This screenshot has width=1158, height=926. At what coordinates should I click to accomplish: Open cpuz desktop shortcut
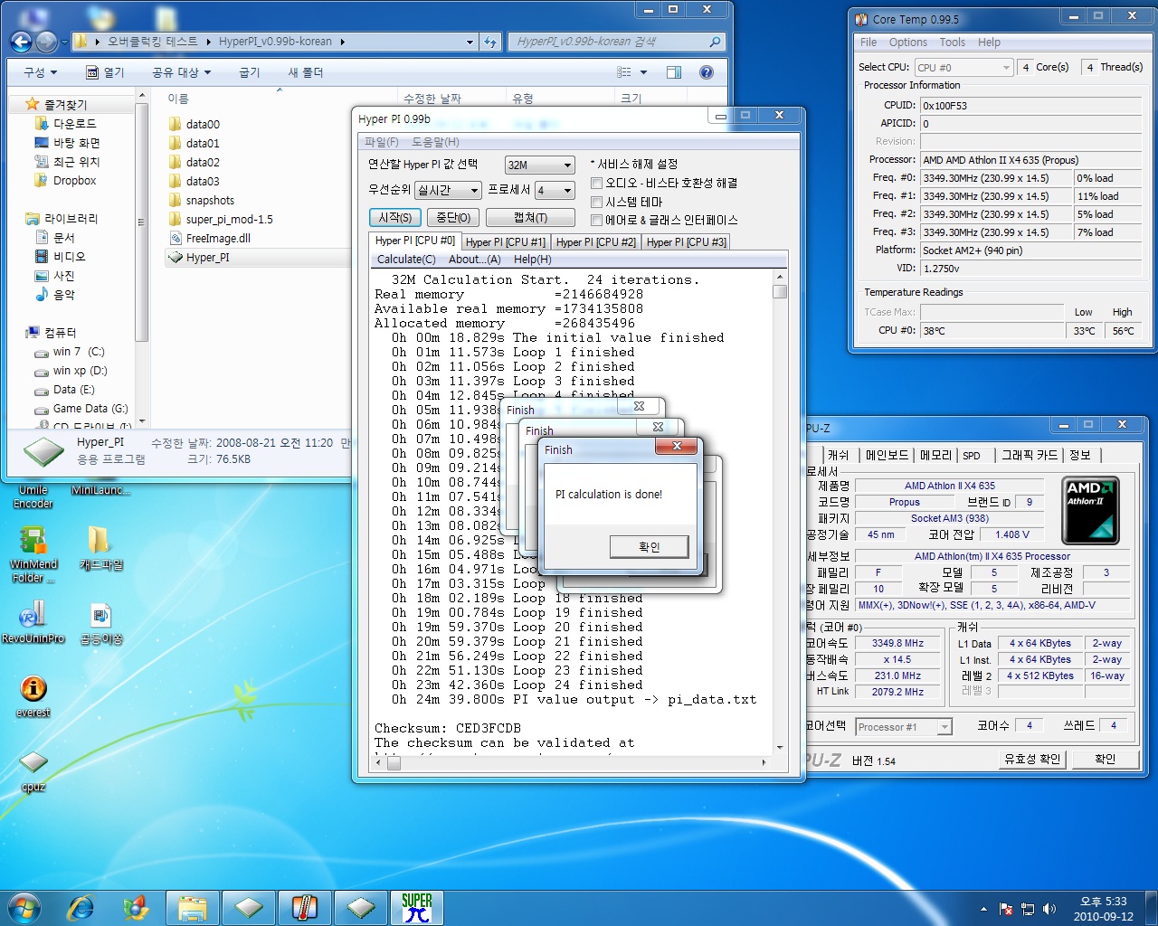(x=33, y=771)
